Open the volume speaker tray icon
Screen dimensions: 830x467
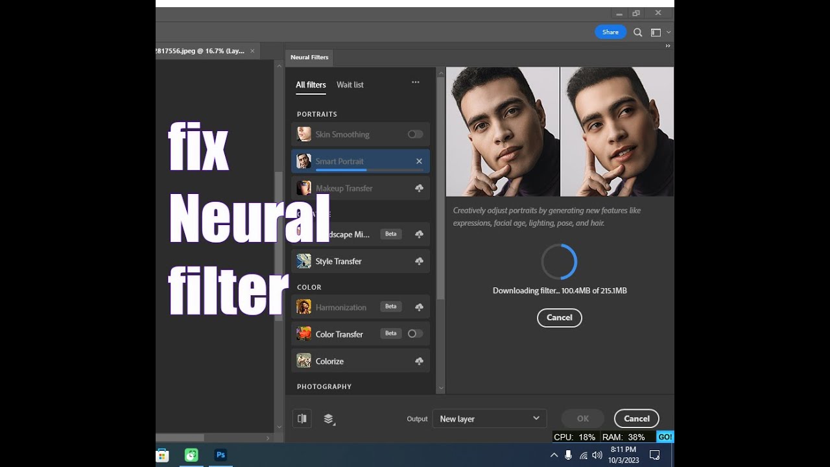pos(597,455)
